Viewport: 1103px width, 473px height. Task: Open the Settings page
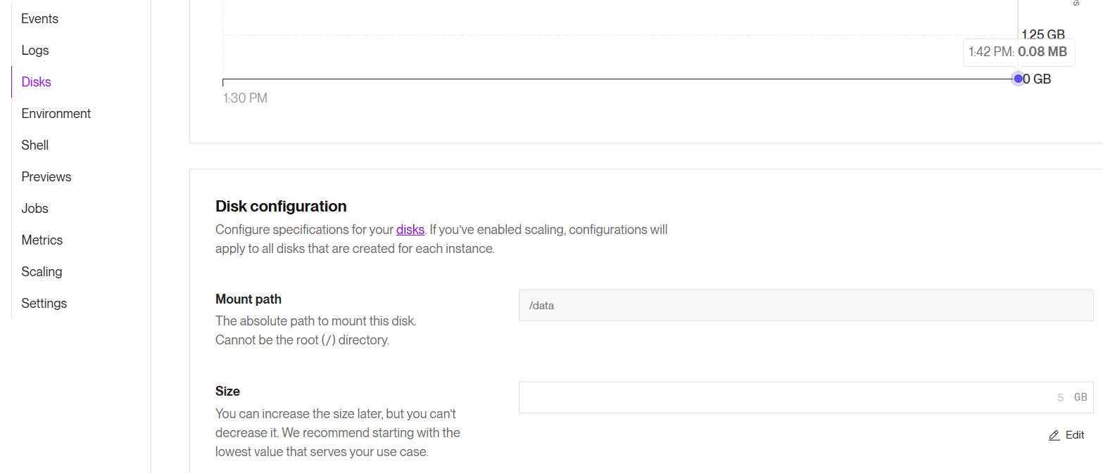pos(44,303)
